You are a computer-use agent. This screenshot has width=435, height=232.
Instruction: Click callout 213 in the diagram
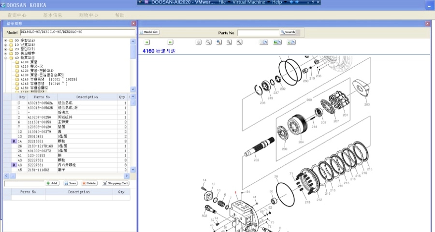[x=307, y=203]
